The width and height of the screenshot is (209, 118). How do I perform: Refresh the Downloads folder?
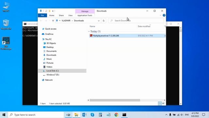coord(104,21)
